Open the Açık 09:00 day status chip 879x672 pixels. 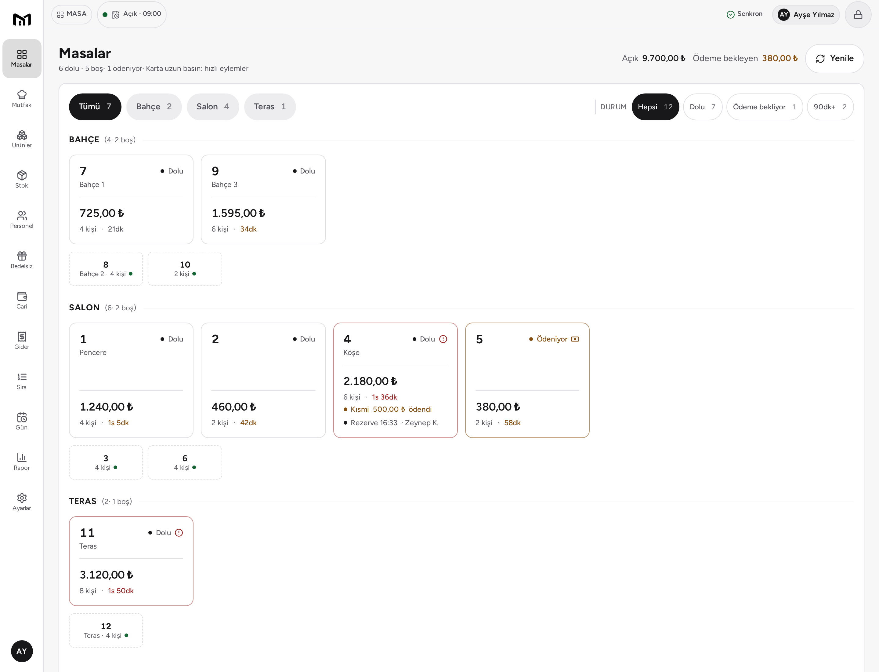(x=132, y=14)
